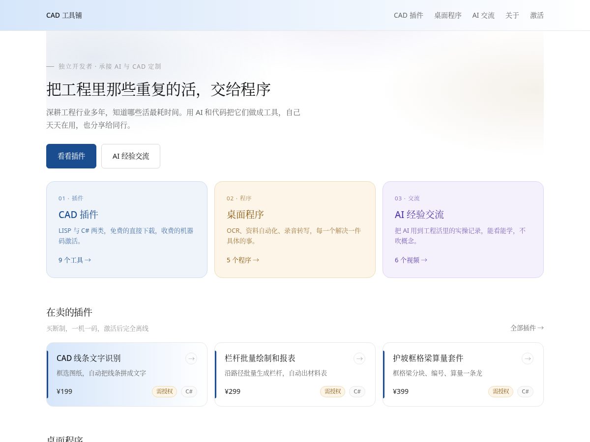Screen dimensions: 590x442
Task: Click the 01 · 插件 label
Action: [x=71, y=198]
